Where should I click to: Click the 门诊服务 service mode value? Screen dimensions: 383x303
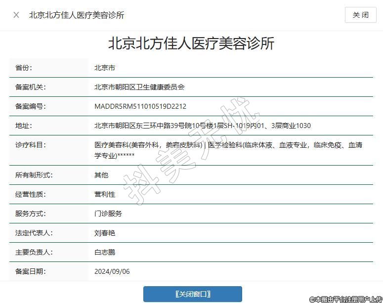click(x=108, y=214)
